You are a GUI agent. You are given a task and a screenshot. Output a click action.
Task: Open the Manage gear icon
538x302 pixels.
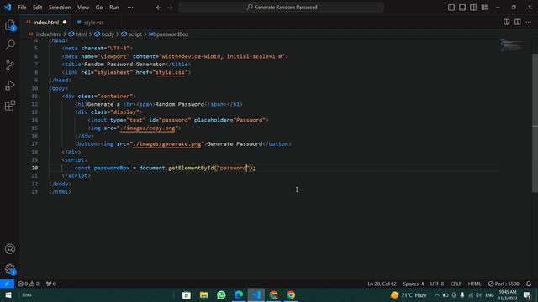click(x=10, y=269)
